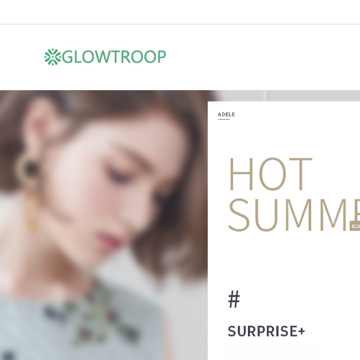Click the HOT headline word
This screenshot has width=360, height=360.
[271, 174]
